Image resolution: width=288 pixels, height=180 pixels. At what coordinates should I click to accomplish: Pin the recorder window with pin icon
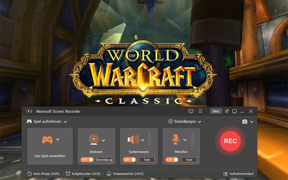[227, 111]
